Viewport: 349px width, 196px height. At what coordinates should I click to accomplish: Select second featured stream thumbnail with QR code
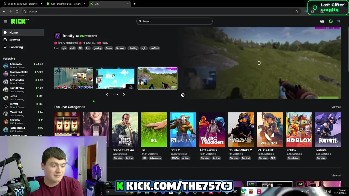[x=115, y=78]
